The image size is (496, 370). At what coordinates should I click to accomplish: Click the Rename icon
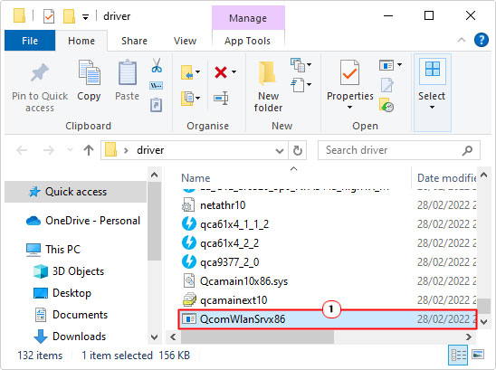coord(221,98)
